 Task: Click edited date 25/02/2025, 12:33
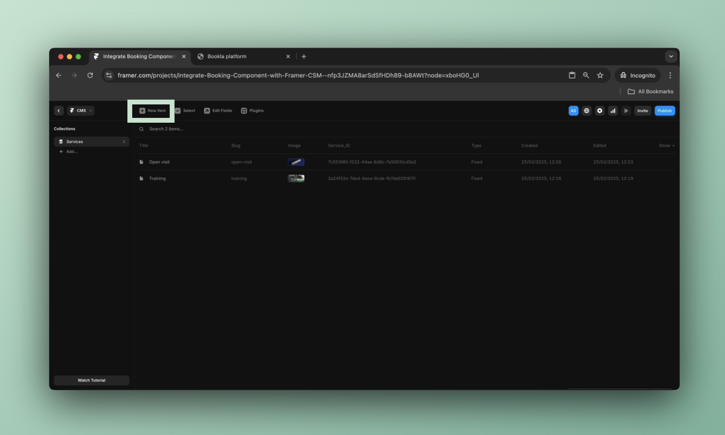coord(613,162)
